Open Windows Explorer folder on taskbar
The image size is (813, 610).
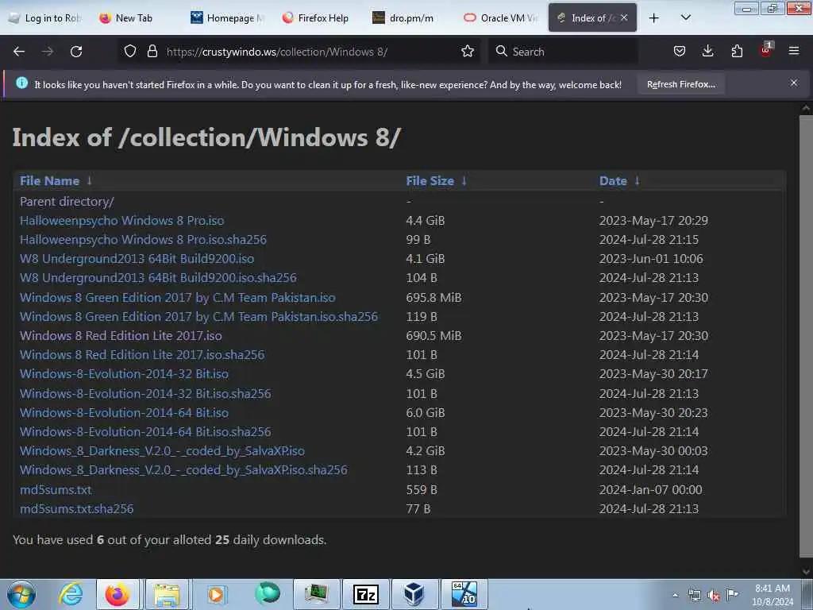(x=167, y=594)
